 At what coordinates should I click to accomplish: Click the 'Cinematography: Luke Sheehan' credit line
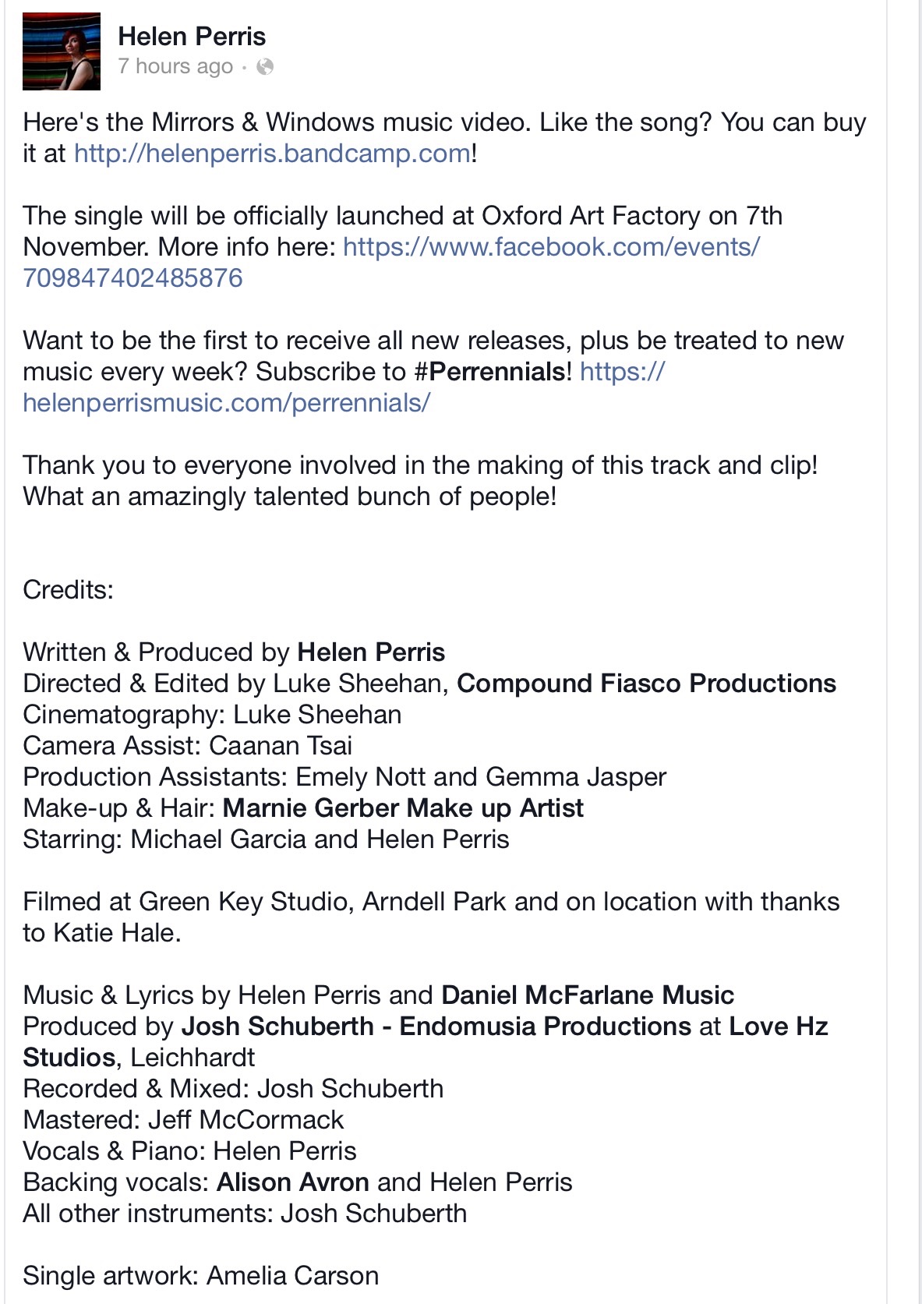[212, 715]
